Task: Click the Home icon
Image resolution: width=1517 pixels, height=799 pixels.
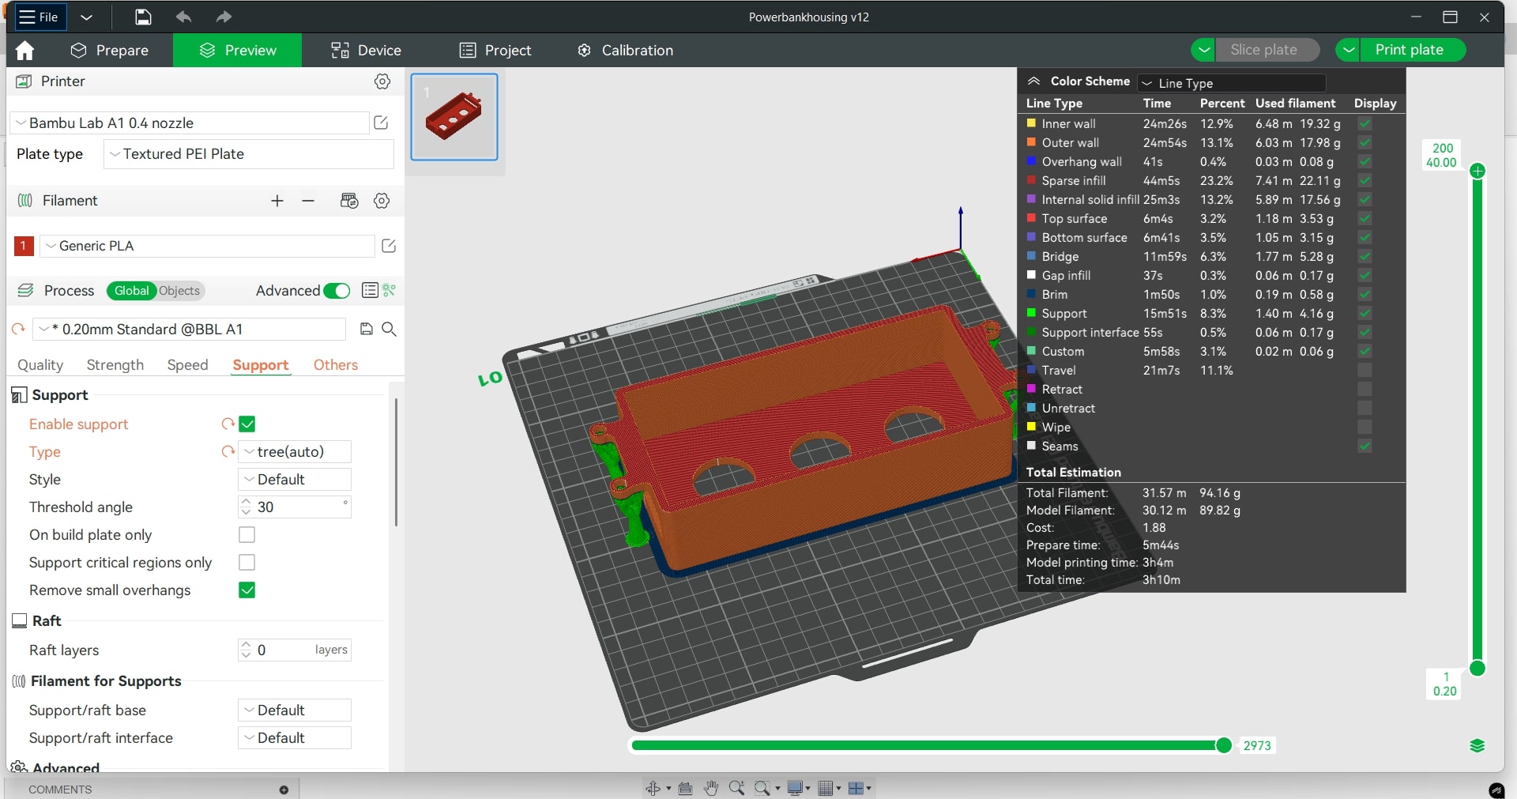Action: [24, 51]
